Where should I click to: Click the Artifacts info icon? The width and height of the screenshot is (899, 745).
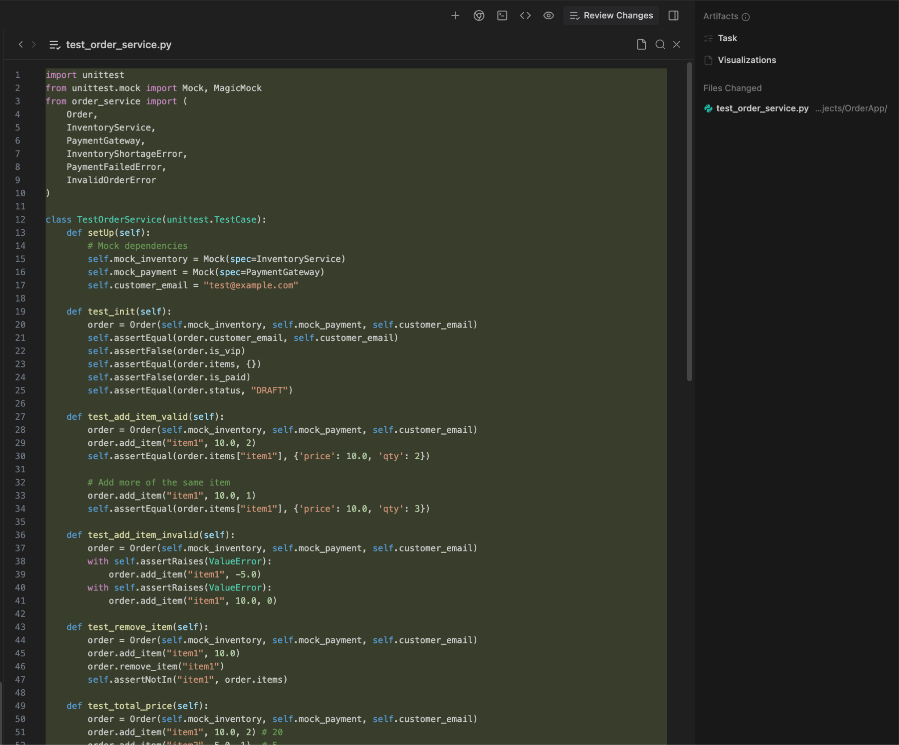click(x=746, y=17)
